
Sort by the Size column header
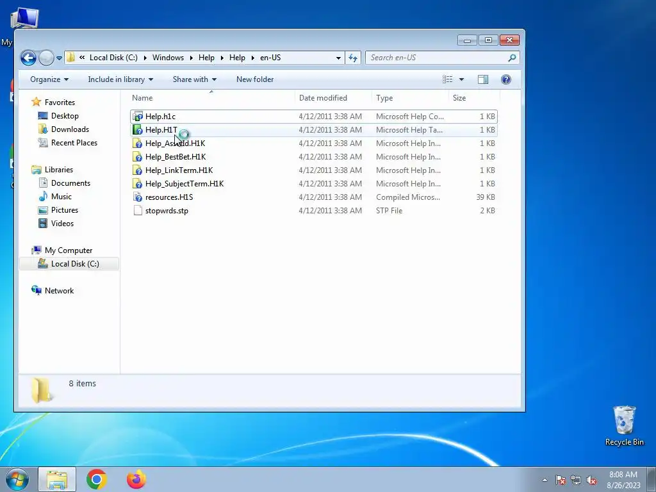(x=474, y=98)
